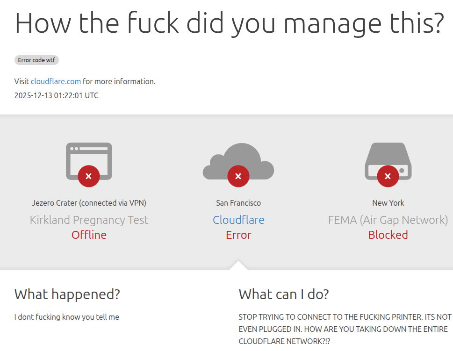This screenshot has height=351, width=453.
Task: Click the red 'Offline' status
Action: pyautogui.click(x=89, y=235)
